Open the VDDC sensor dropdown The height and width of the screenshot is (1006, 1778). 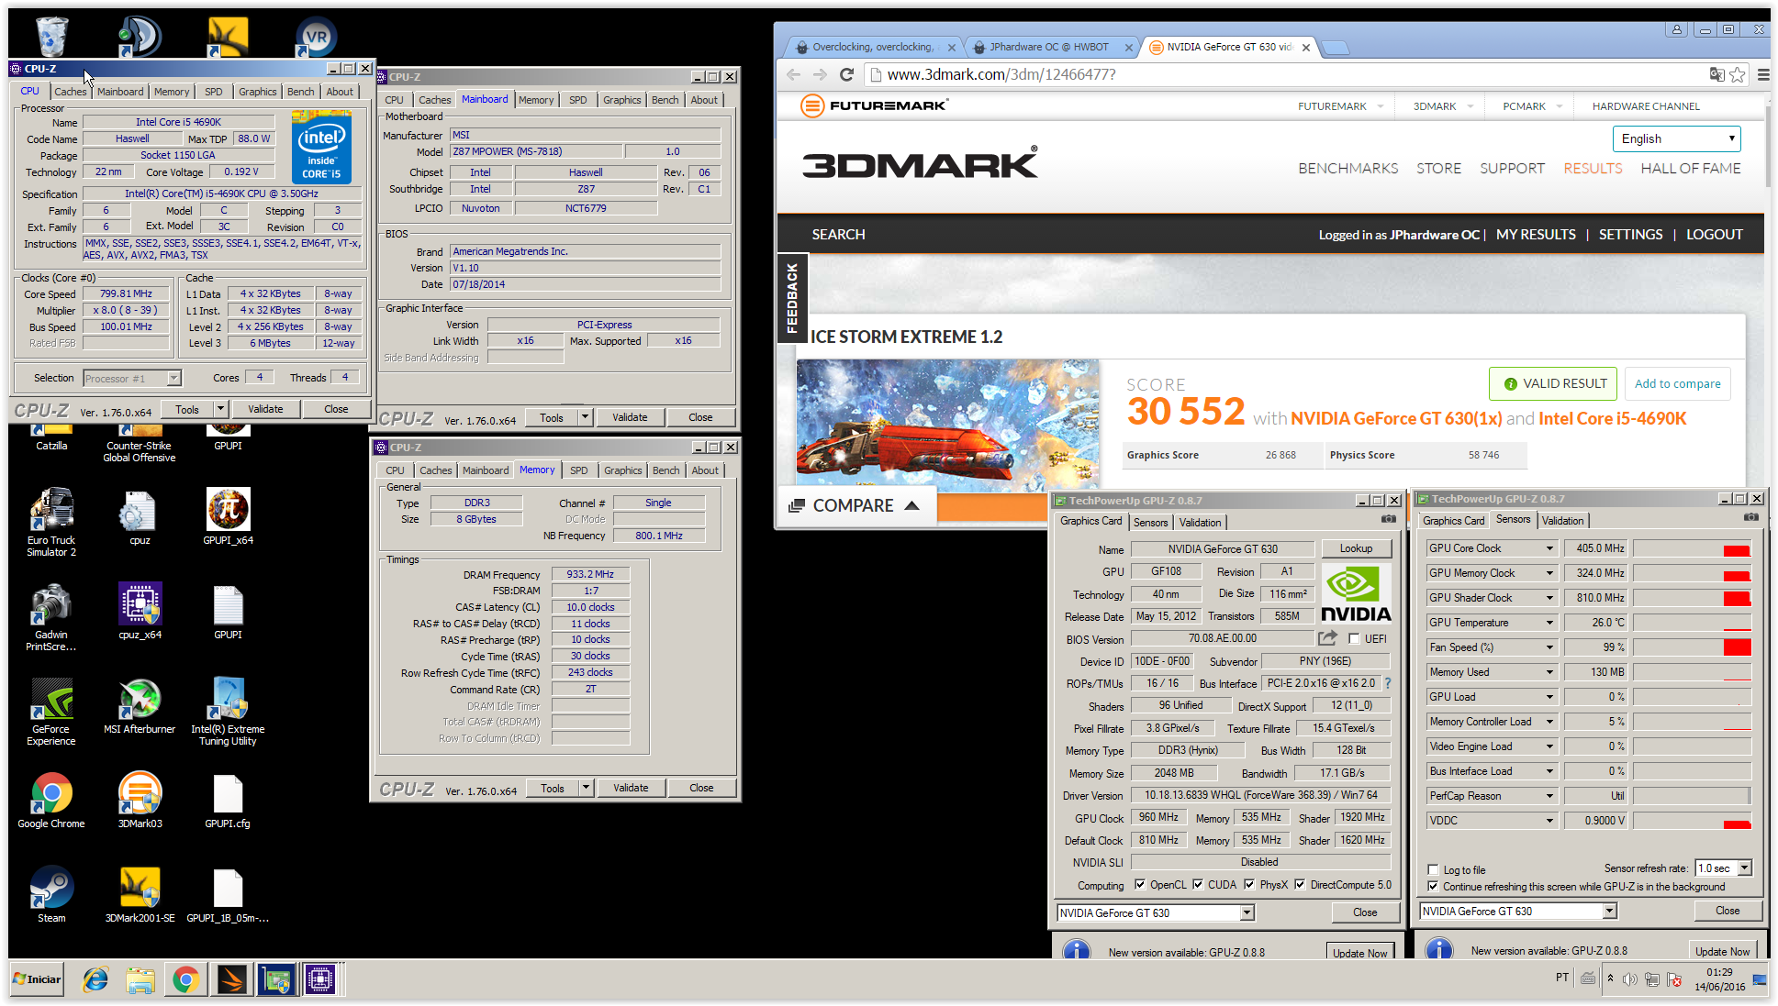[x=1549, y=821]
